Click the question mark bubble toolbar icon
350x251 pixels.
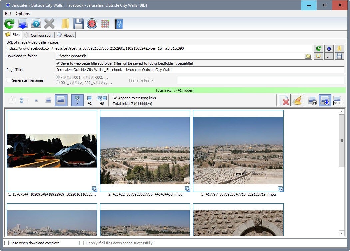coord(36,24)
